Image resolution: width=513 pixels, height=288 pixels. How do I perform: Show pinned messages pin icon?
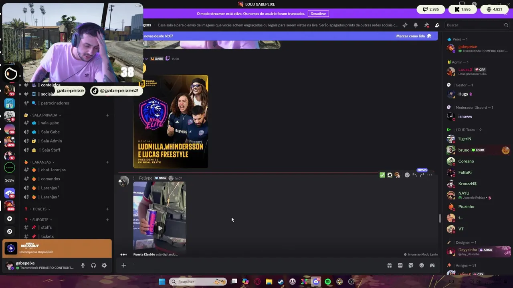point(426,25)
